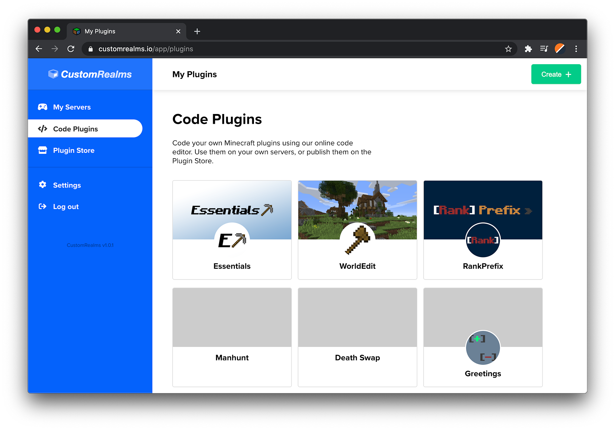615x430 pixels.
Task: Click the green Create button
Action: [556, 74]
